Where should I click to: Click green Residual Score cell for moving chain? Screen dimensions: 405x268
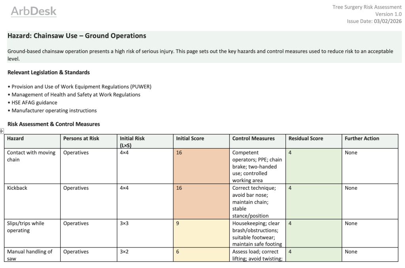(x=313, y=166)
